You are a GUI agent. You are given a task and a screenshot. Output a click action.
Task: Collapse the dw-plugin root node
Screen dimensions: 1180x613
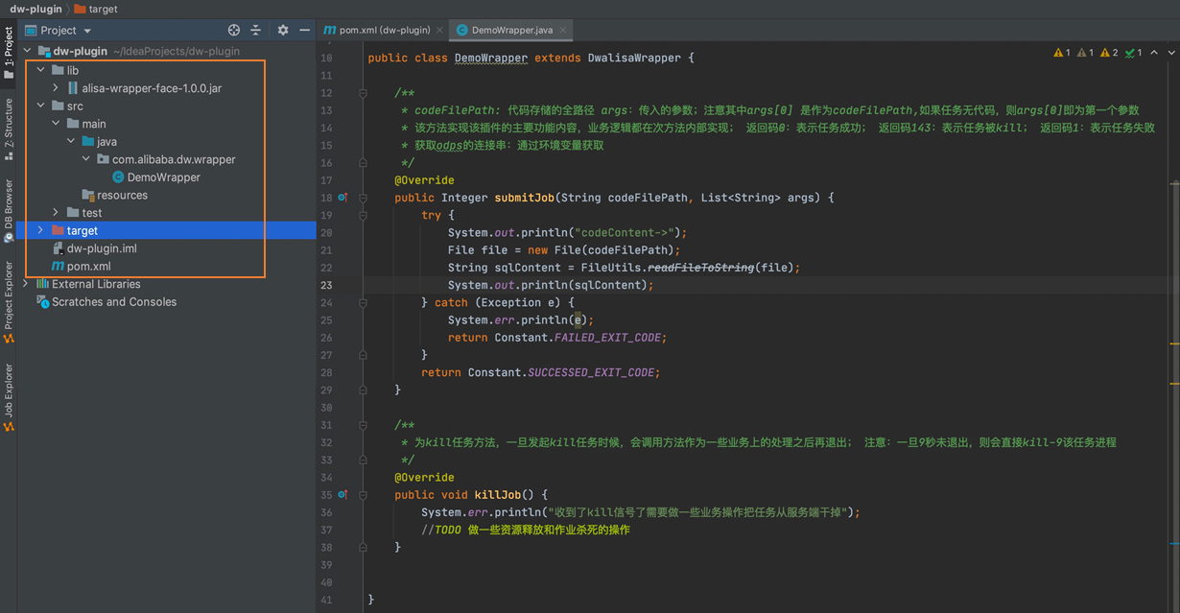[27, 52]
